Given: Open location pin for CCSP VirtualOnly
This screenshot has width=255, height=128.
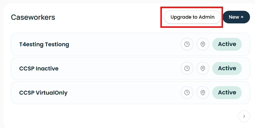Looking at the screenshot, I should [203, 92].
